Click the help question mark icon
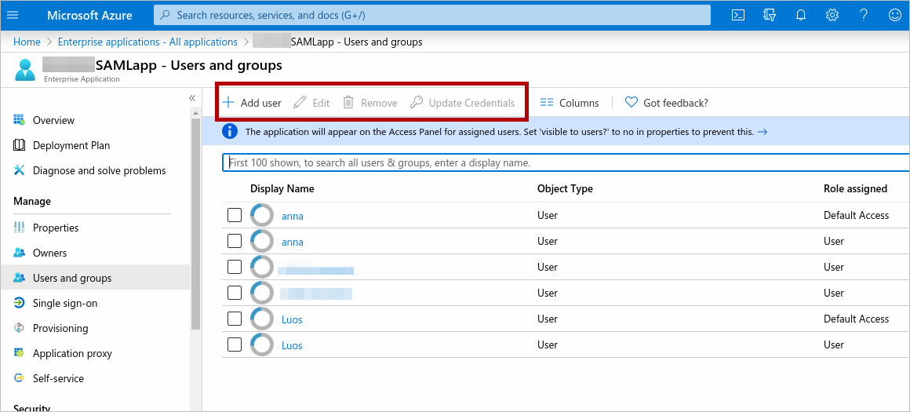This screenshot has width=910, height=412. pyautogui.click(x=864, y=15)
